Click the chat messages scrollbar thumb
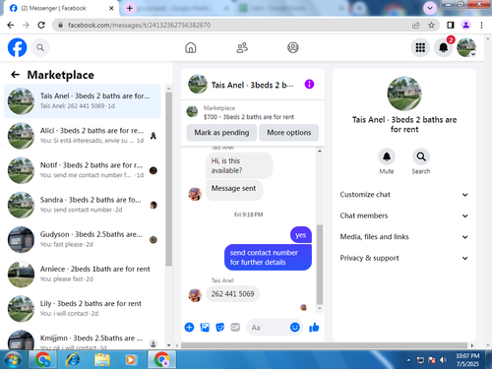The width and height of the screenshot is (492, 369). tap(320, 265)
